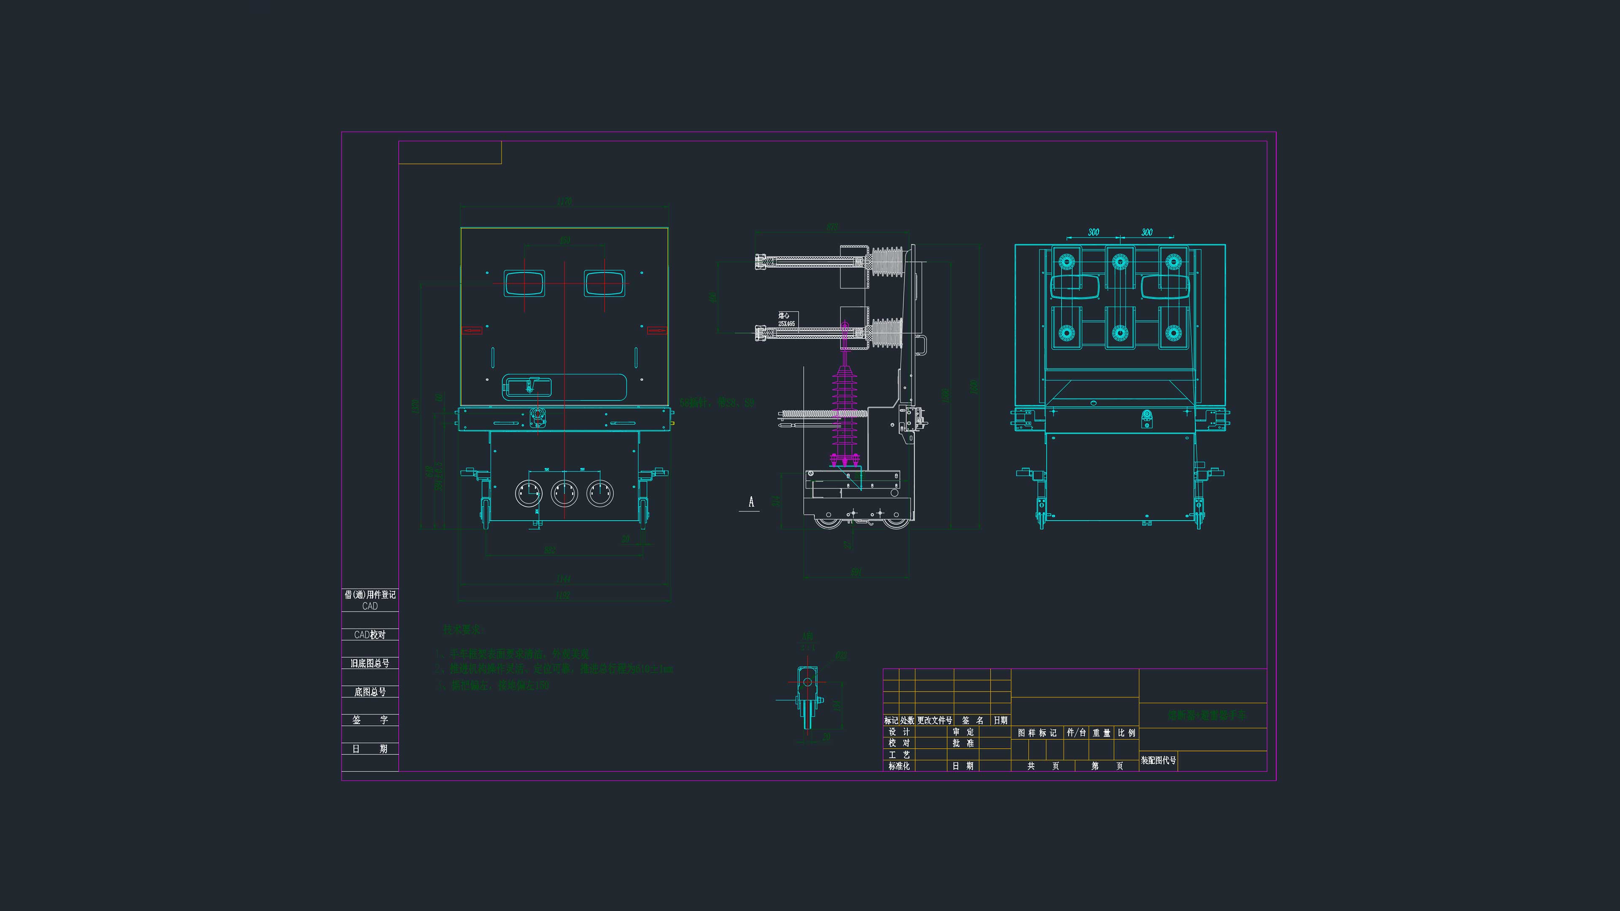Select '日 期' at the bottom of the left block
The image size is (1620, 911).
click(x=370, y=749)
